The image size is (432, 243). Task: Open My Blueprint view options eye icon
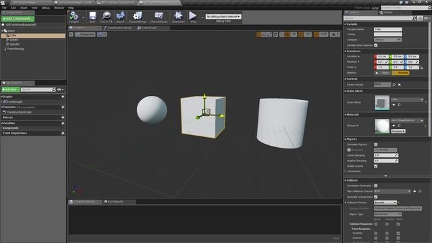[59, 90]
